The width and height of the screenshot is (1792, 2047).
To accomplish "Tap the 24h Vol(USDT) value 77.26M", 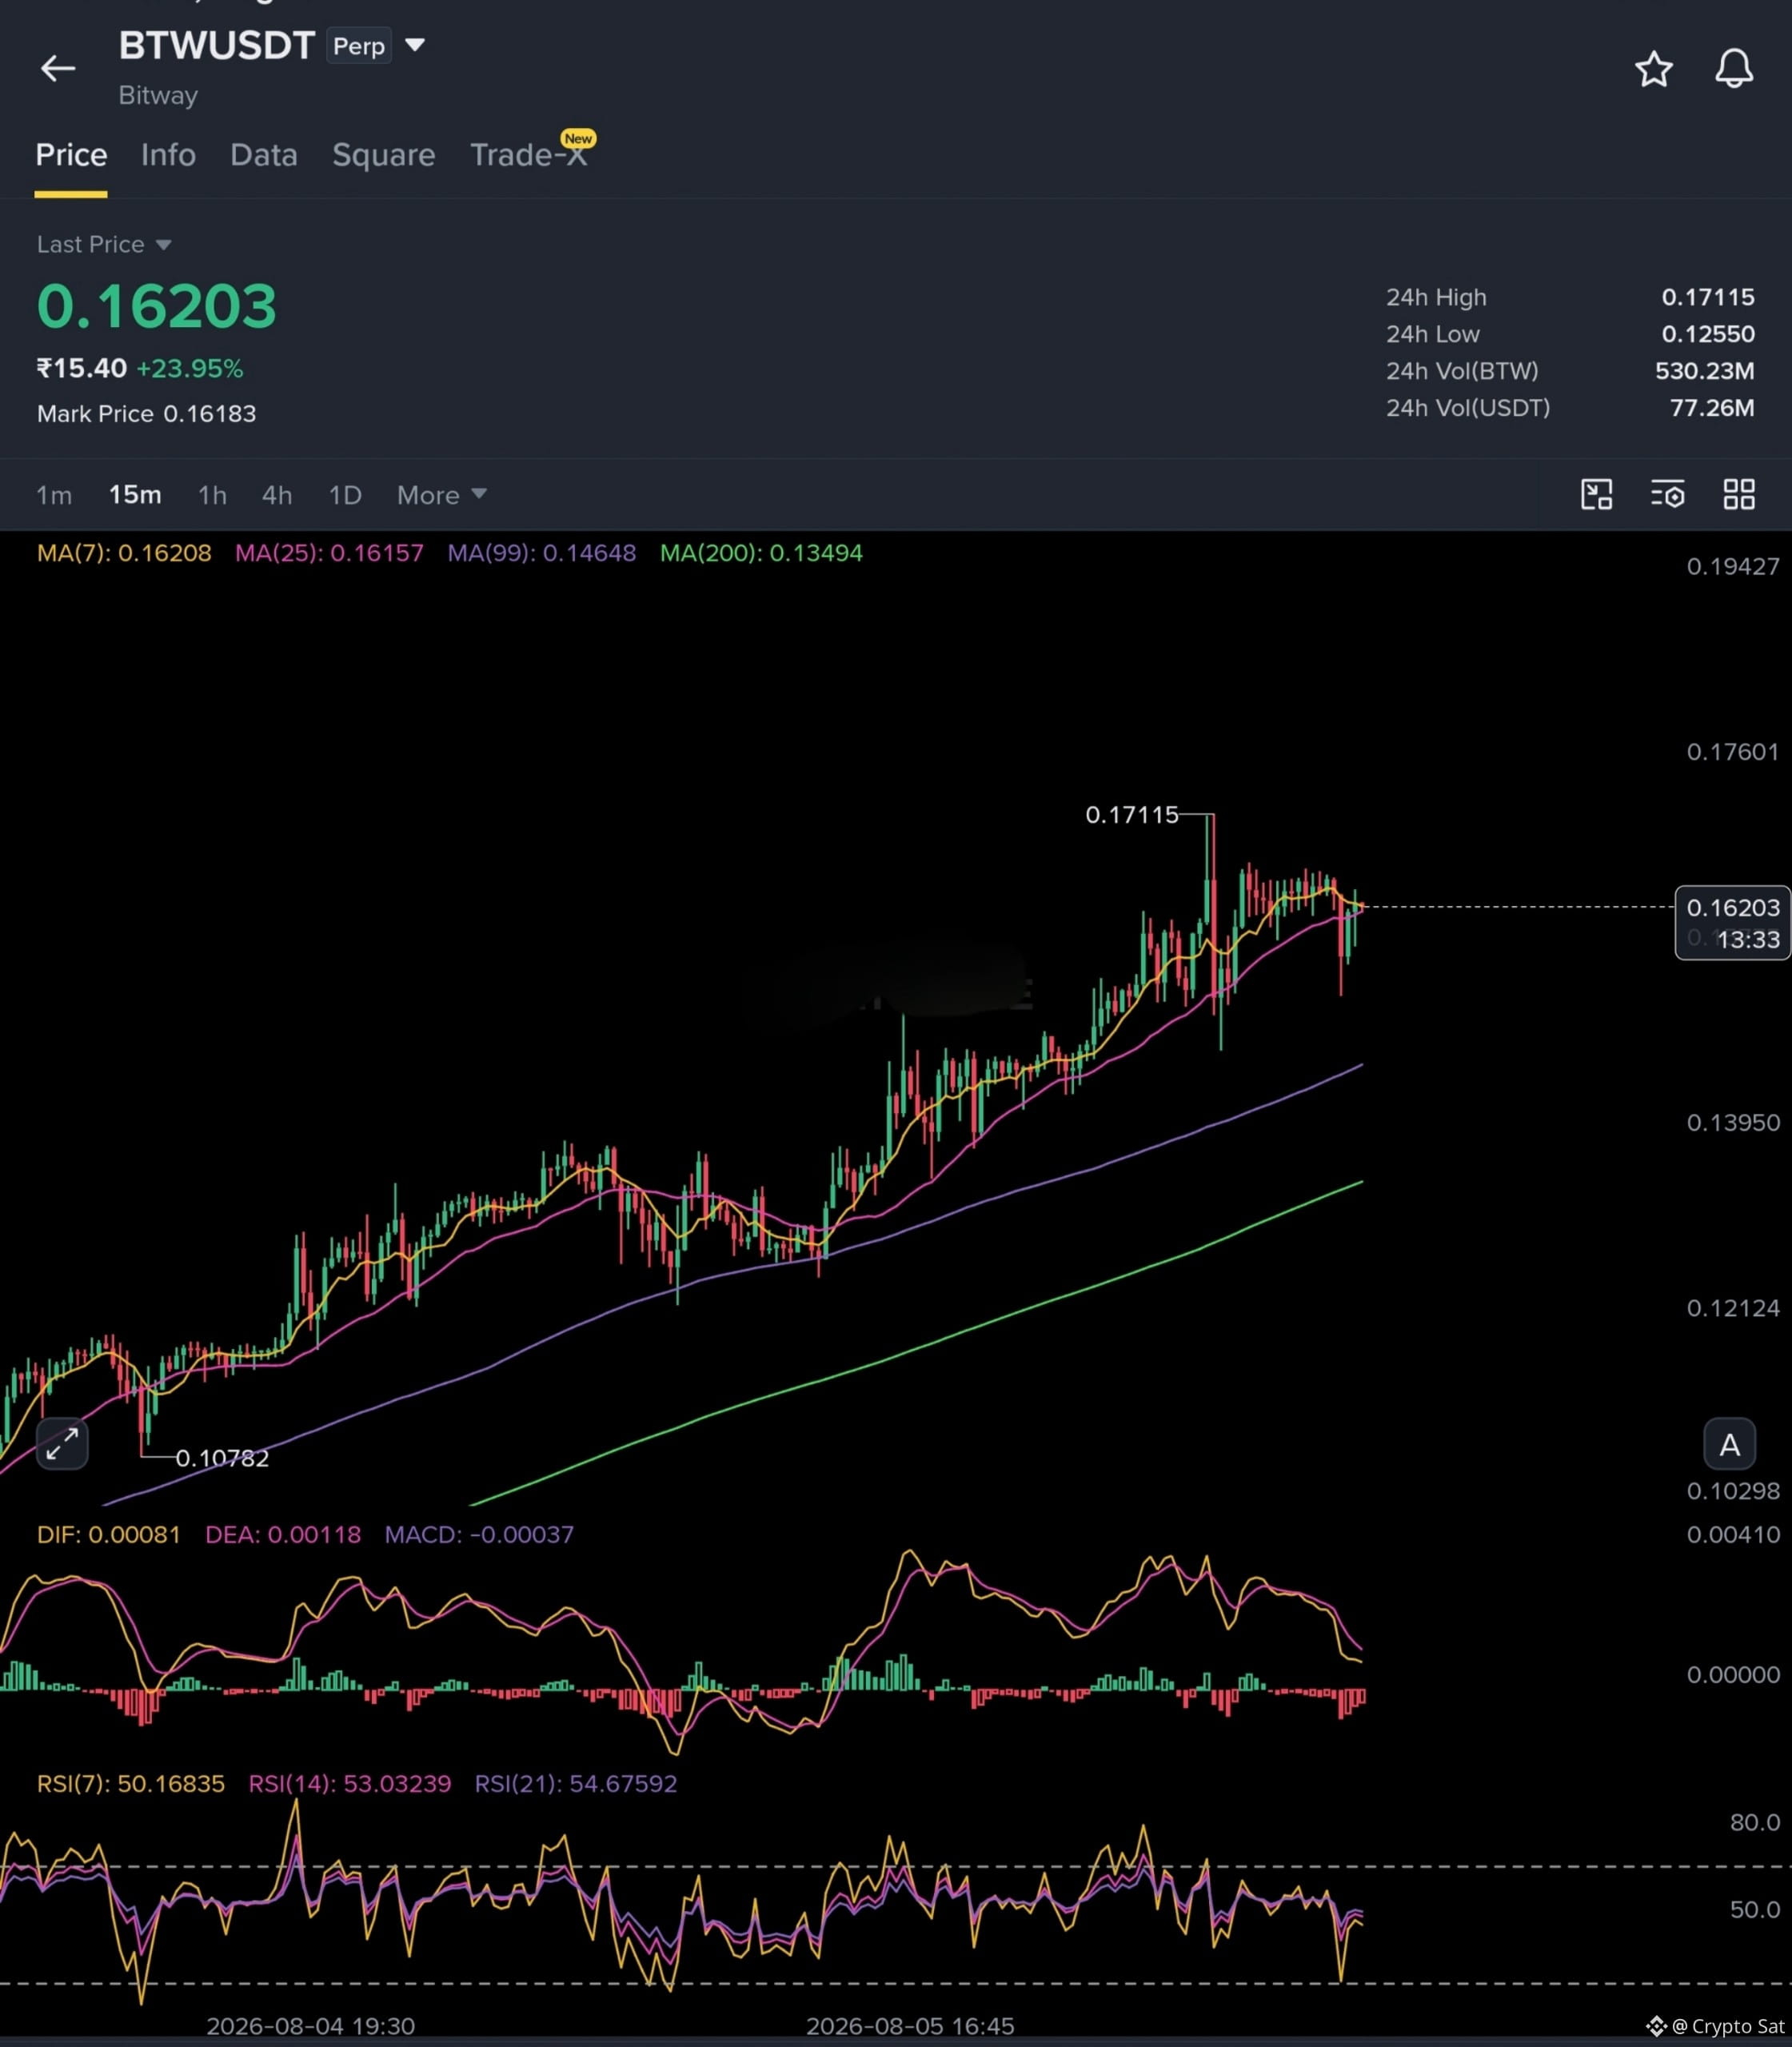I will click(1712, 408).
